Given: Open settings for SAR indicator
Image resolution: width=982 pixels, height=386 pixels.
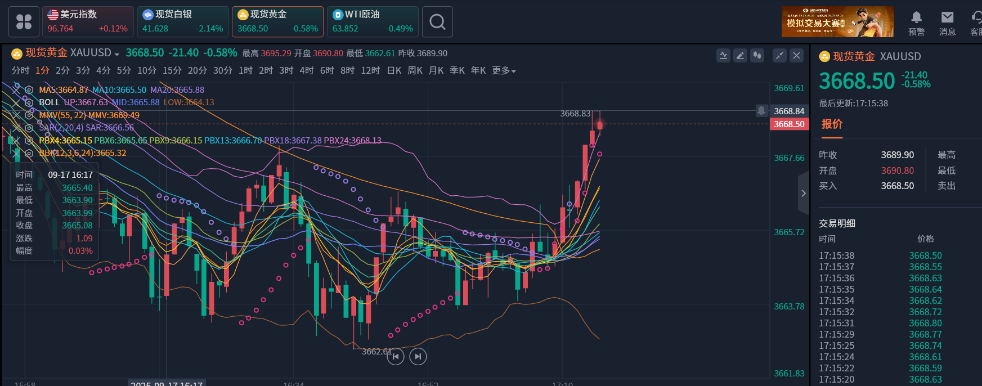Looking at the screenshot, I should [x=29, y=128].
